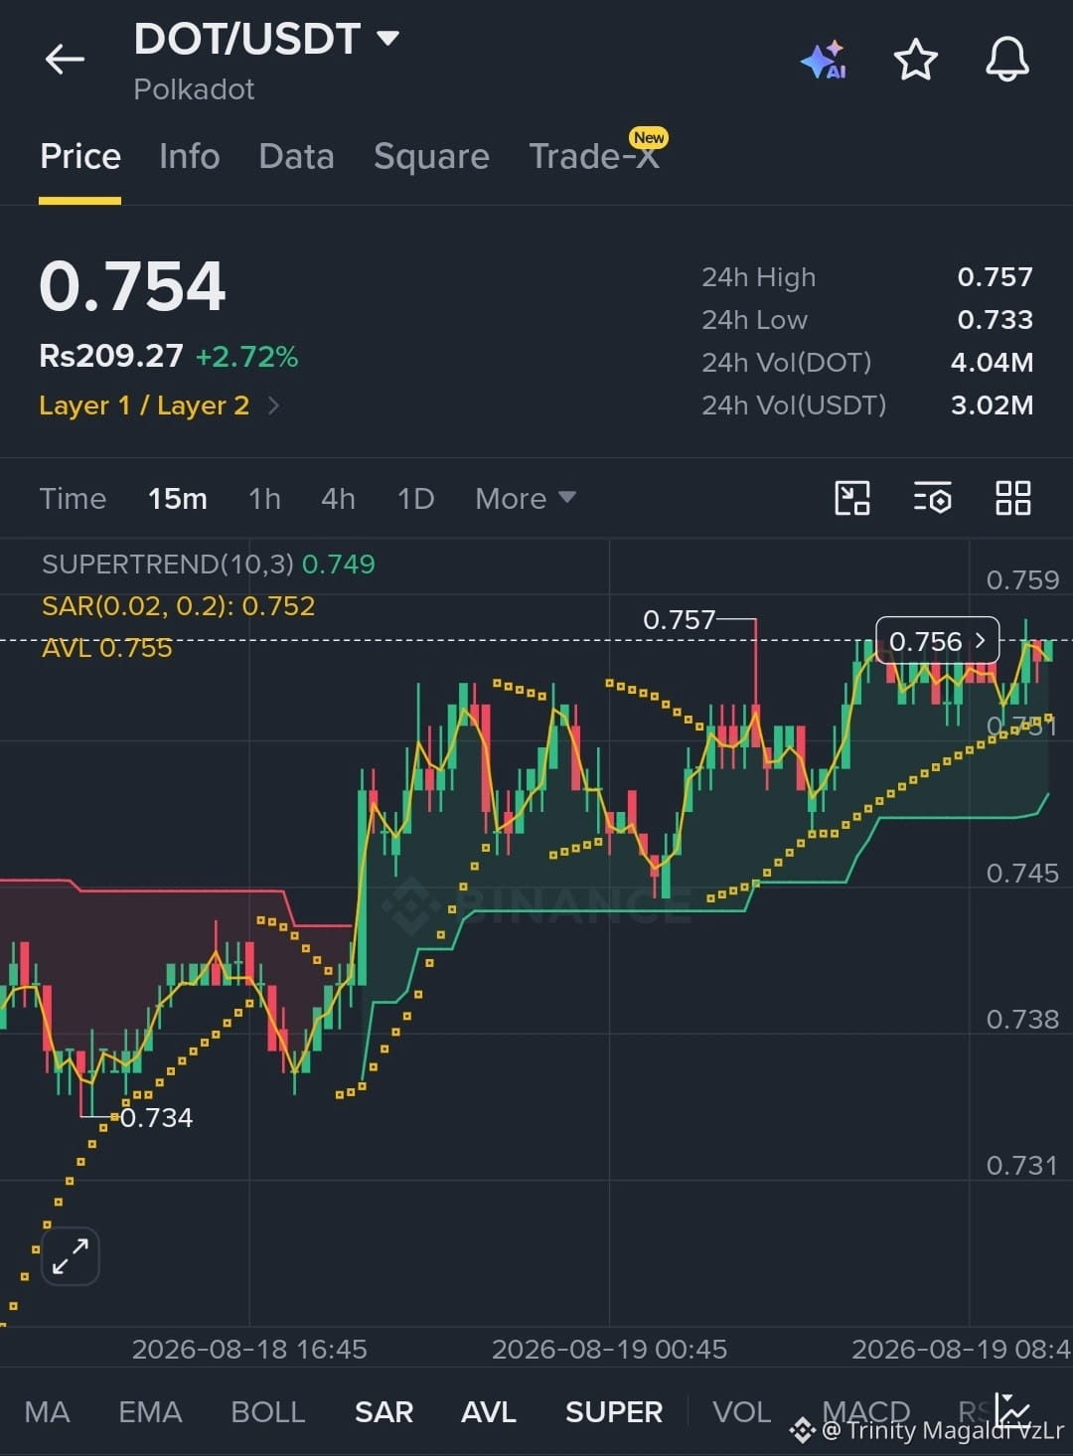
Task: Open the Square tab
Action: (x=431, y=156)
